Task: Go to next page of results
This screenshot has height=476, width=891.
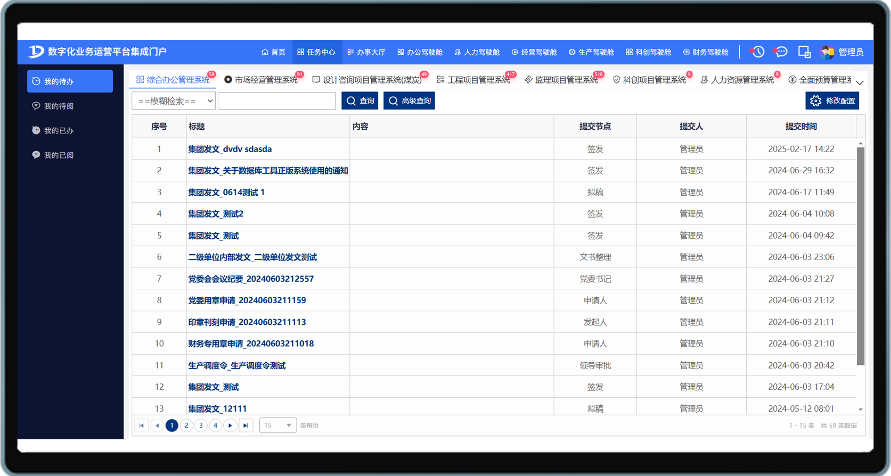Action: click(231, 425)
